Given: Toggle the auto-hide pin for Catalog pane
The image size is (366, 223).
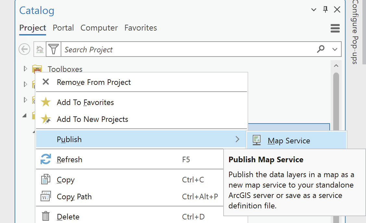Looking at the screenshot, I should pos(325,9).
